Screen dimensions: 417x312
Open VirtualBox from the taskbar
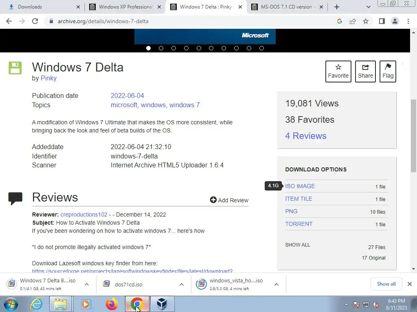click(x=162, y=304)
